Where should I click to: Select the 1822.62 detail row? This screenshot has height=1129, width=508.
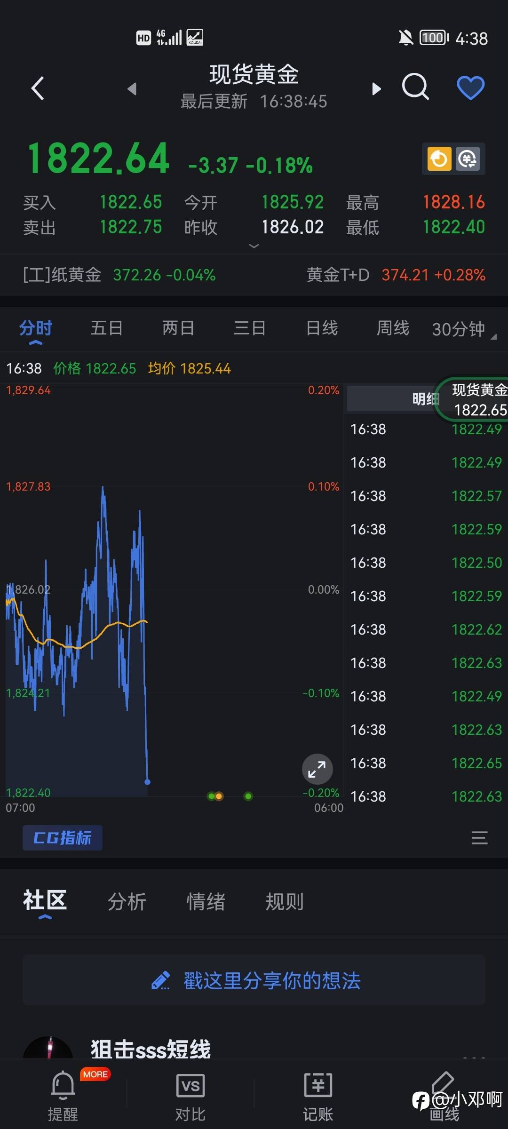pyautogui.click(x=426, y=629)
